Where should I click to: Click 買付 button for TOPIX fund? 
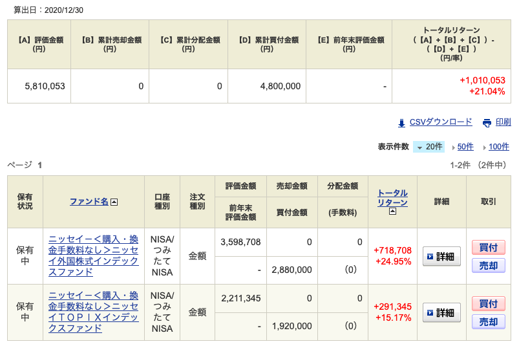point(489,303)
